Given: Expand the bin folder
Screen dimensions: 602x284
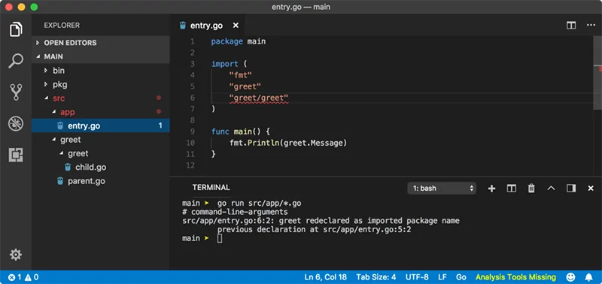Looking at the screenshot, I should (x=59, y=71).
